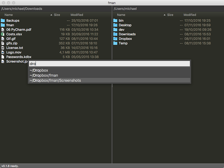Select the Passwords.kdbx file name
This screenshot has width=224, height=168.
click(x=19, y=57)
